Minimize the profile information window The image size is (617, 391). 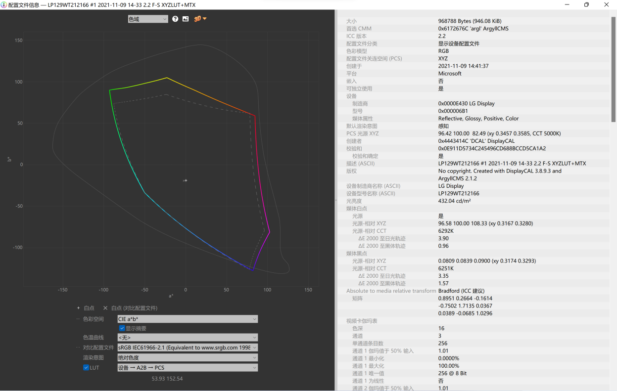pos(566,5)
